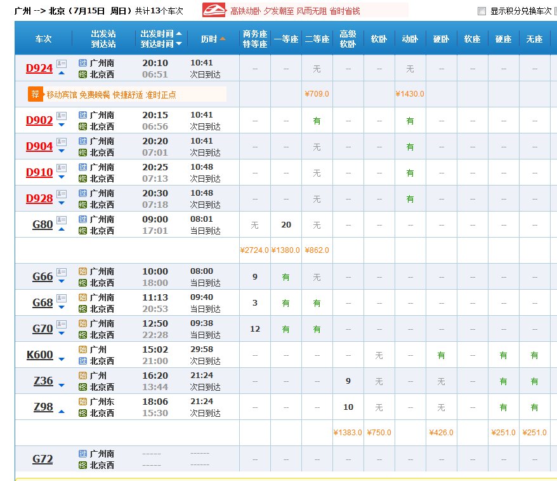Open train D910 details link

click(x=39, y=172)
